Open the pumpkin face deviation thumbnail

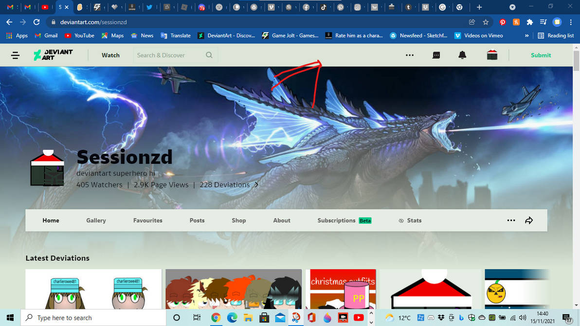tap(517, 289)
